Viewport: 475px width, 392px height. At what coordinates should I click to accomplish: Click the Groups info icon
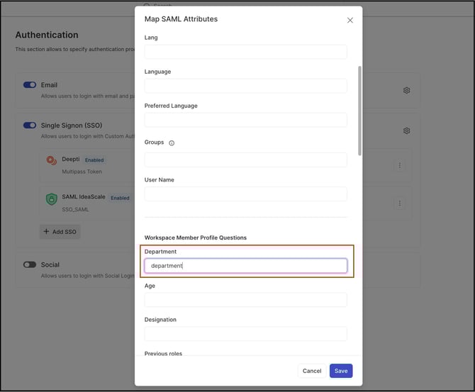point(172,143)
